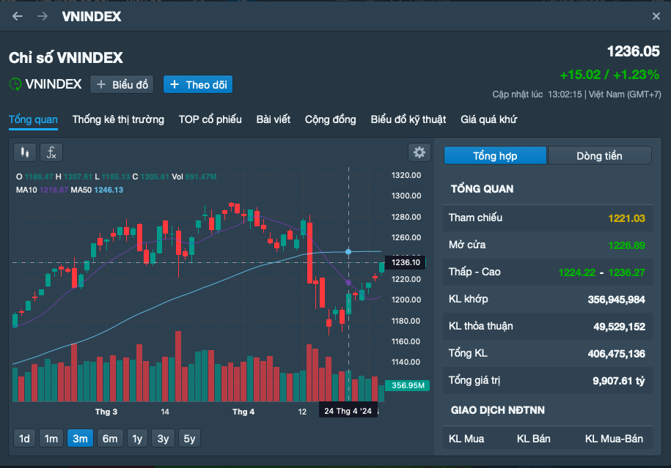The width and height of the screenshot is (671, 468).
Task: Click the GIAO DỊCH NĐTNN section heading
Action: point(498,410)
